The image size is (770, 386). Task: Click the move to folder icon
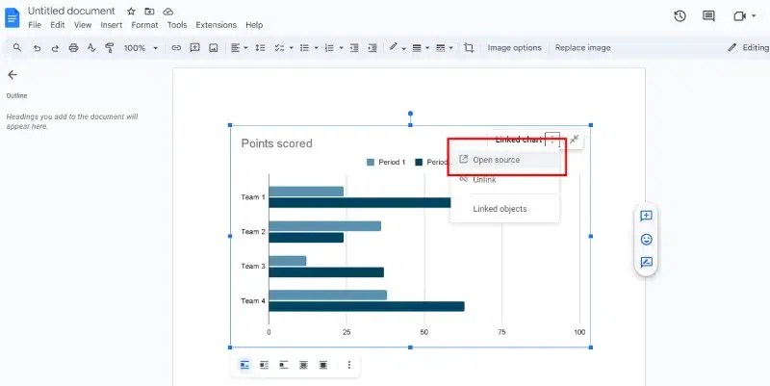[x=149, y=12]
